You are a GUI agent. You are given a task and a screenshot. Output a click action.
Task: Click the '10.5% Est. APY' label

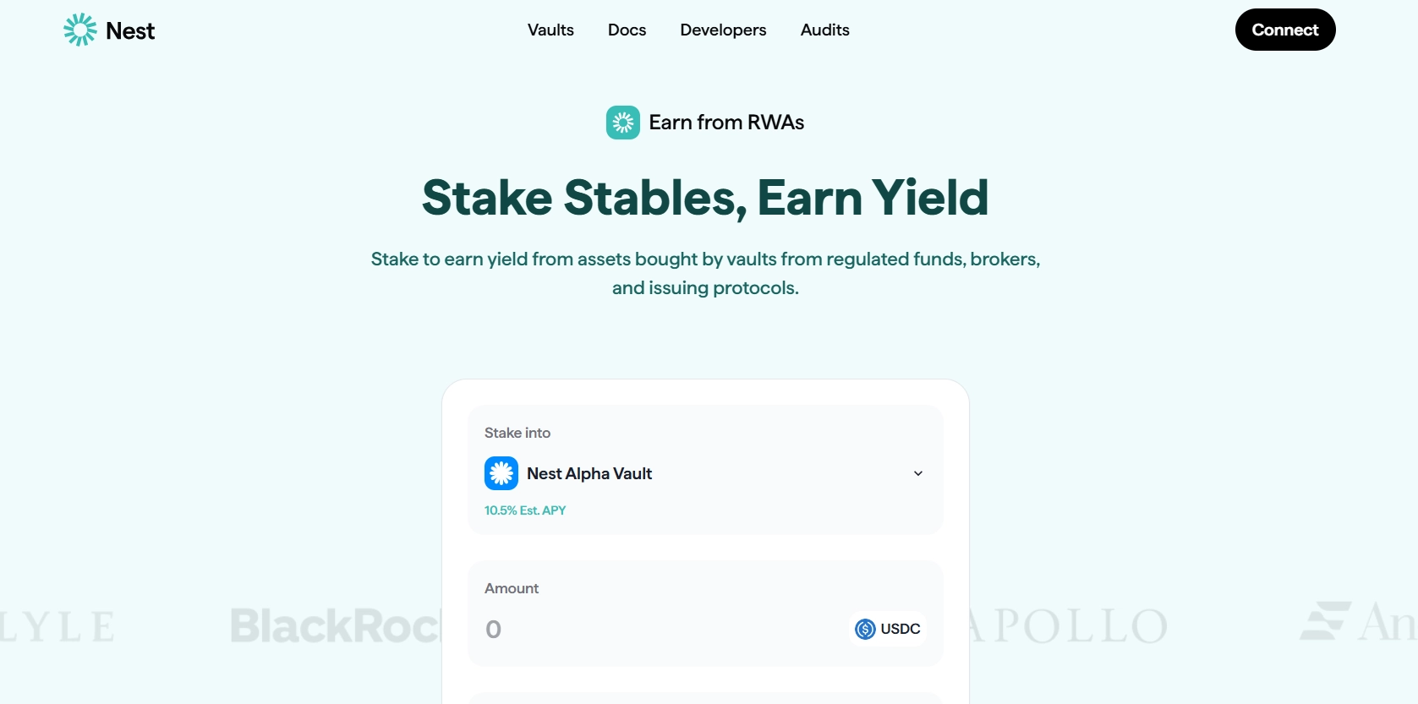coord(525,510)
